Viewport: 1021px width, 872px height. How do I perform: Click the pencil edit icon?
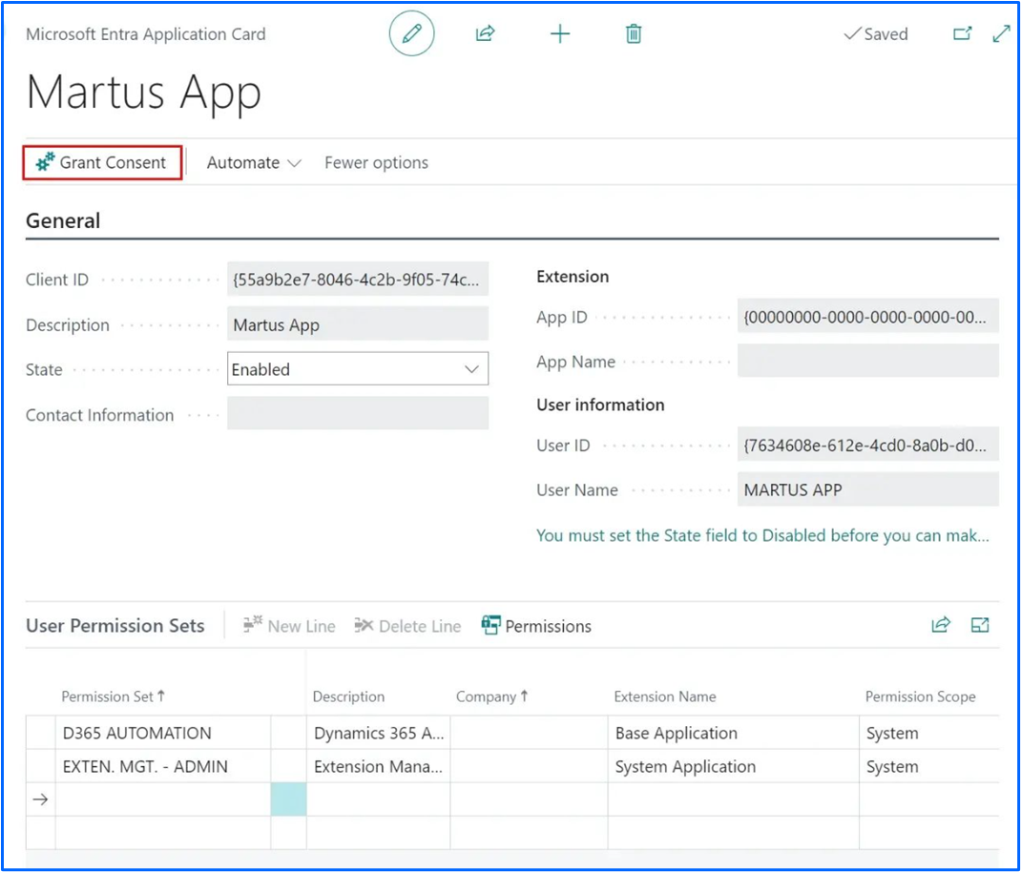pyautogui.click(x=411, y=33)
